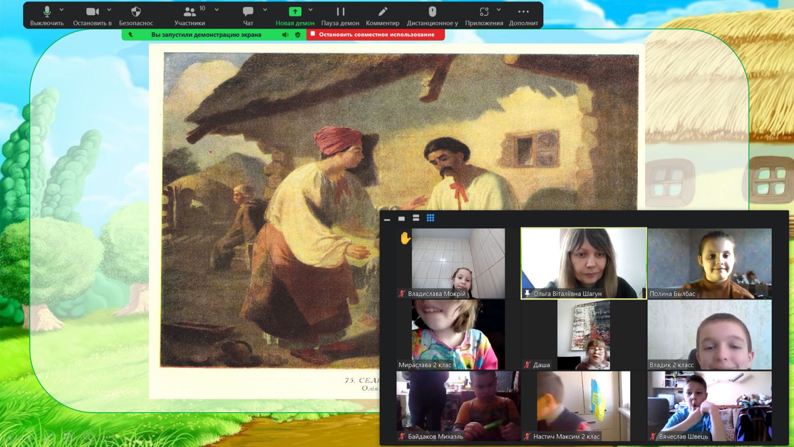Switch video panel to active speaker view
Viewport: 794px width, 447px height.
point(416,218)
